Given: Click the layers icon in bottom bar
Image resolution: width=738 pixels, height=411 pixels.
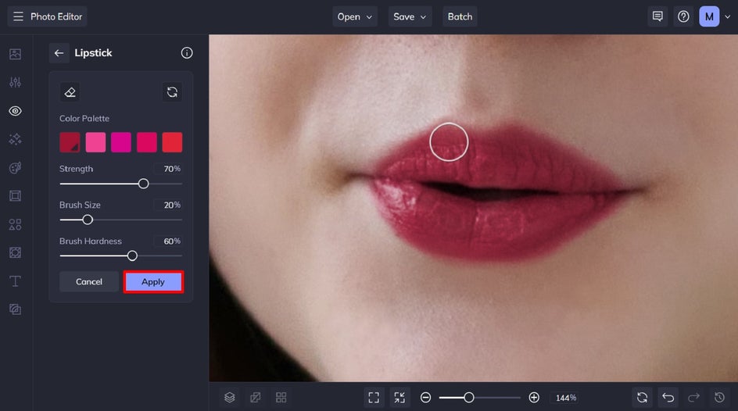Looking at the screenshot, I should coord(229,397).
